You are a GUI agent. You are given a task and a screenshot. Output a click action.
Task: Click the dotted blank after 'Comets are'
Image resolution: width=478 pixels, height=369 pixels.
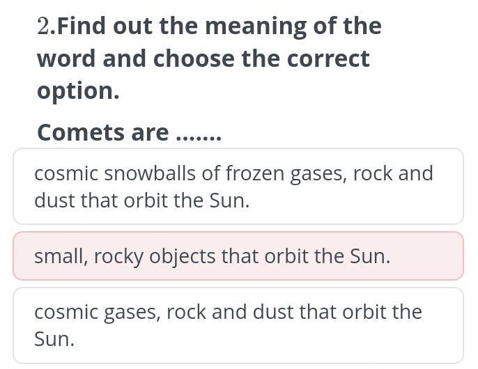pyautogui.click(x=199, y=134)
